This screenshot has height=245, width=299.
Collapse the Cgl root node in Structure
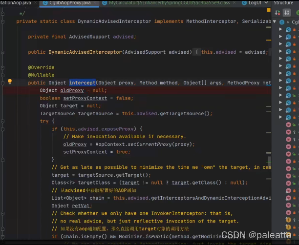tap(275, 21)
